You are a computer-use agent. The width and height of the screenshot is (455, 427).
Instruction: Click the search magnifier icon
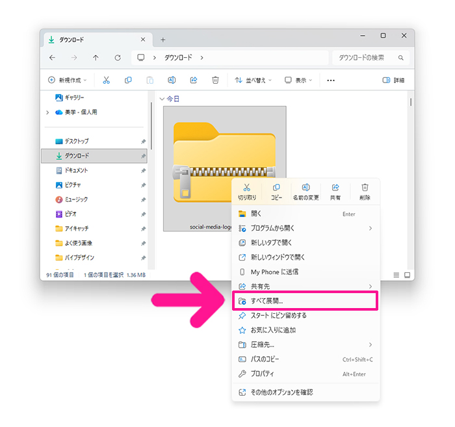coord(401,58)
